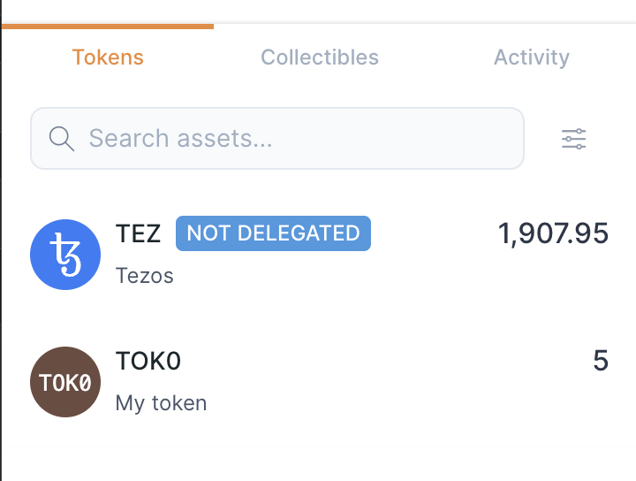This screenshot has height=481, width=636.
Task: Open the Activity tab
Action: tap(531, 57)
